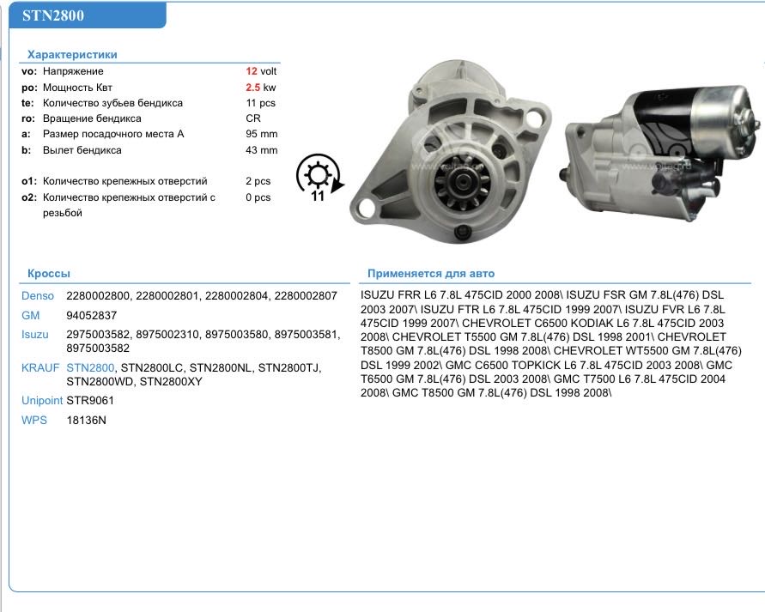
Task: Open the Denso brand link
Action: click(36, 296)
